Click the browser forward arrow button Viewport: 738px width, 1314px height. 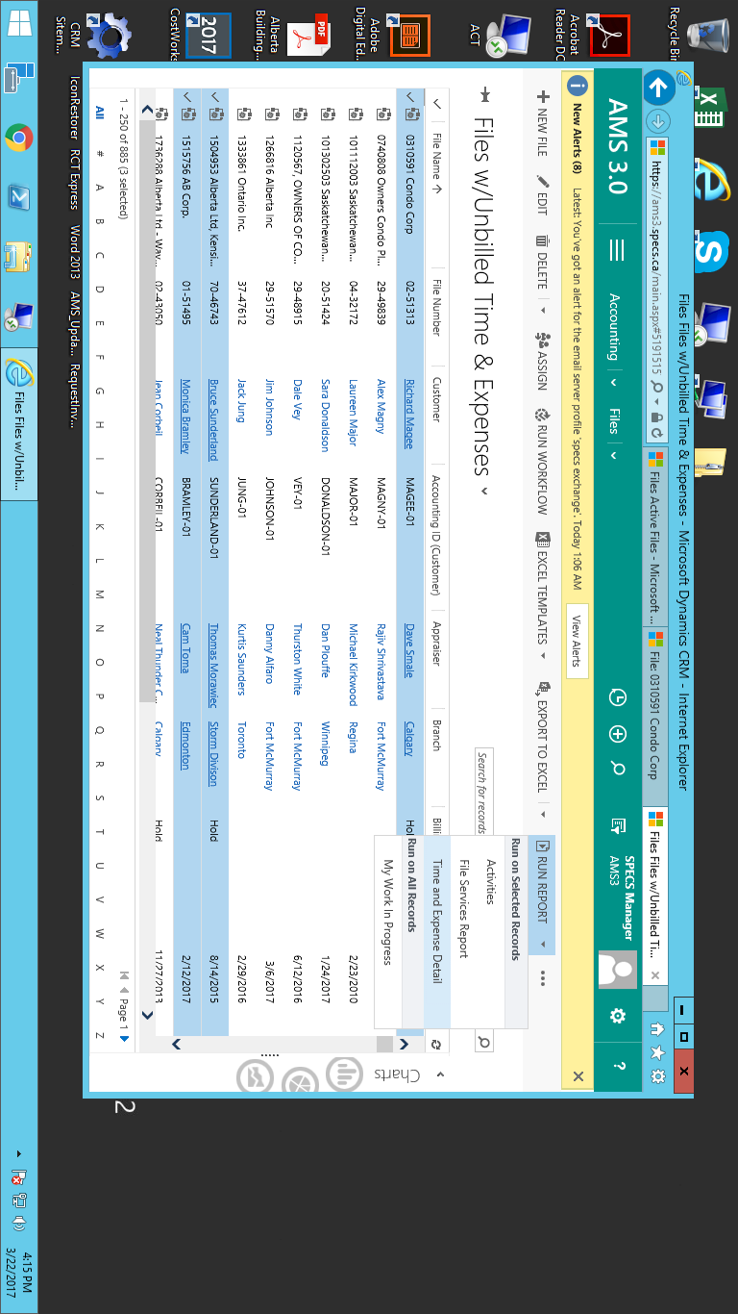click(x=658, y=121)
